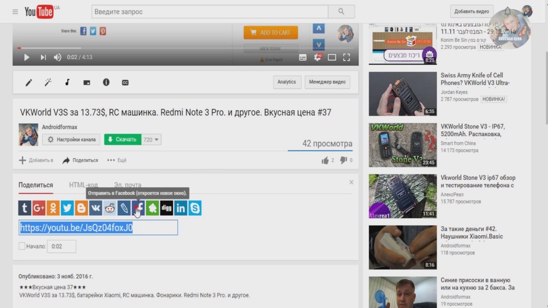Share via the LiveJournal pencil icon

[x=124, y=208]
